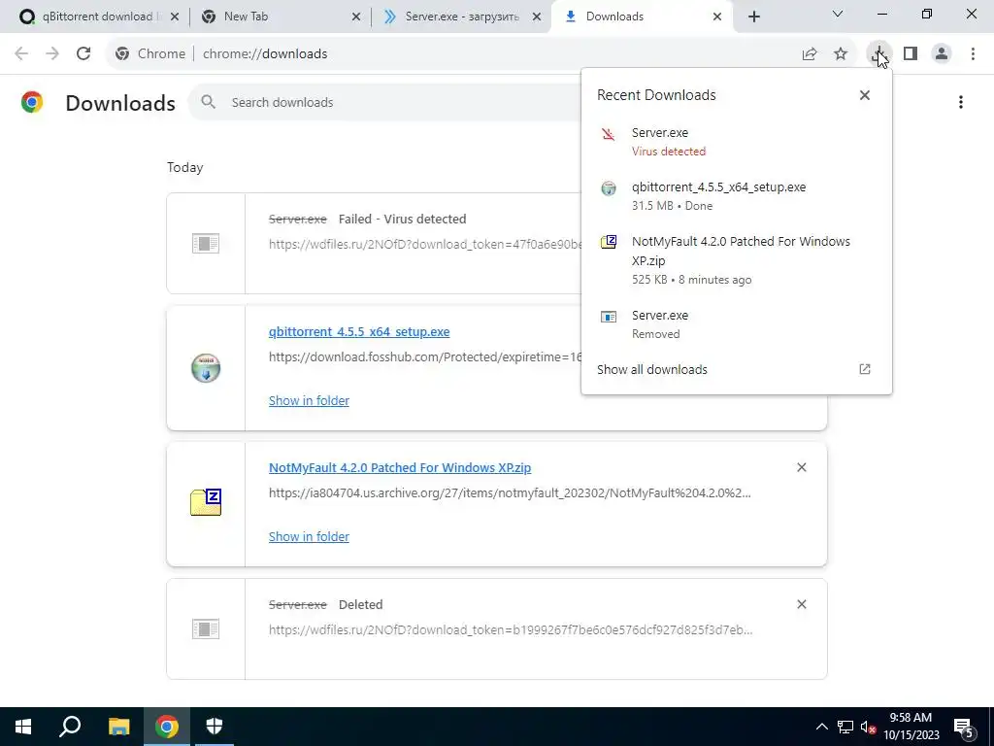
Task: Open File Explorer from taskbar
Action: coord(118,727)
